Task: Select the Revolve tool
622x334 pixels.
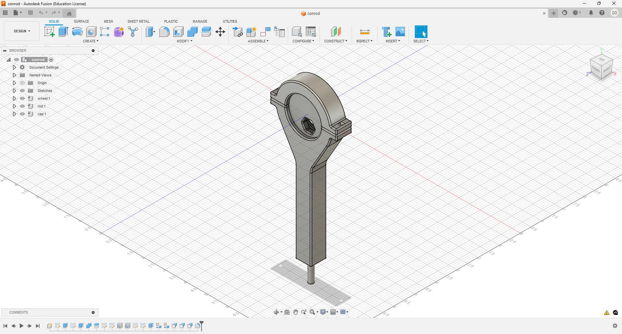Action: tap(77, 31)
